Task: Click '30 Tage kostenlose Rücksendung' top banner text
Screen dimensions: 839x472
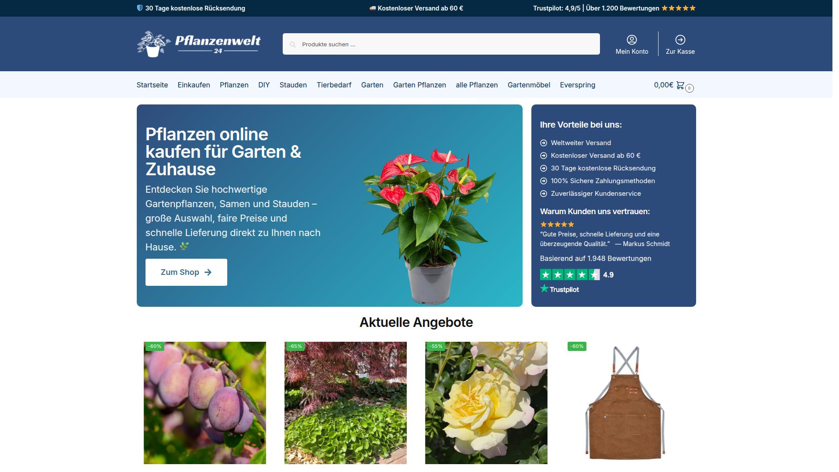Action: tap(195, 8)
